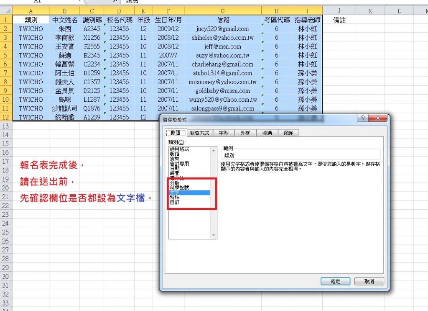Switch to the 對齊方式 tab

pos(200,133)
